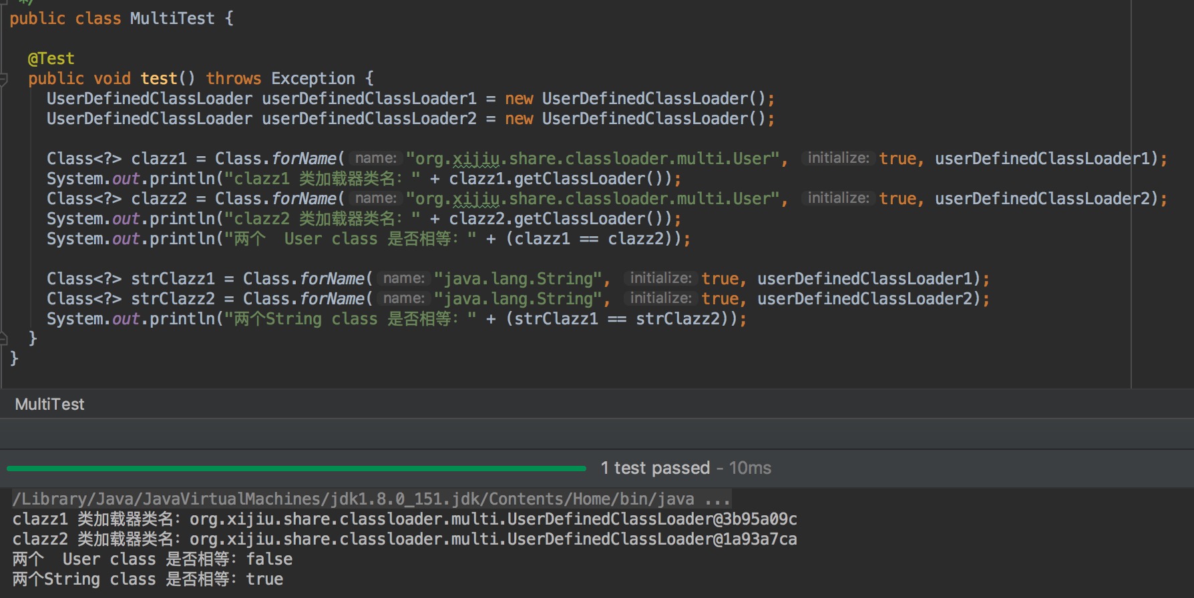Click the green test progress bar

click(x=296, y=469)
